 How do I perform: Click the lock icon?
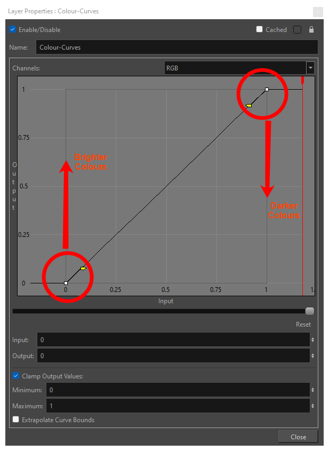tap(311, 29)
